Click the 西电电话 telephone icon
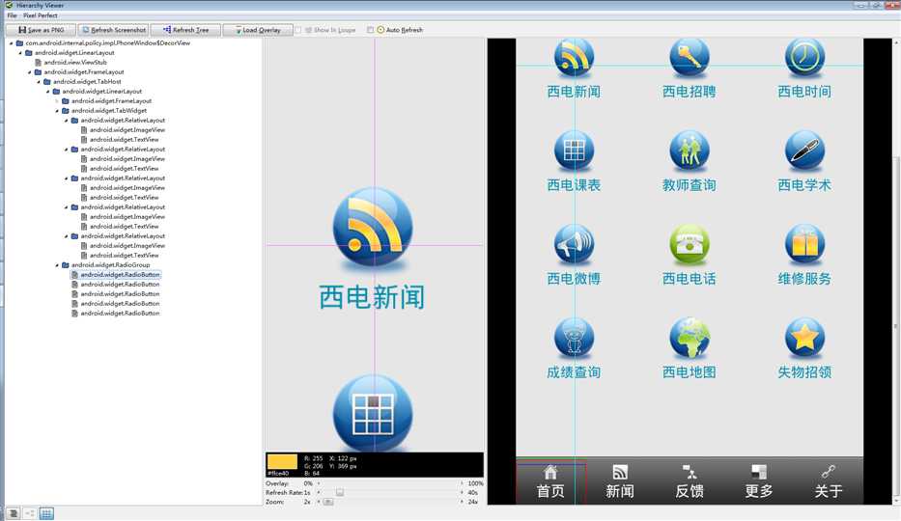The image size is (901, 521). pos(690,244)
